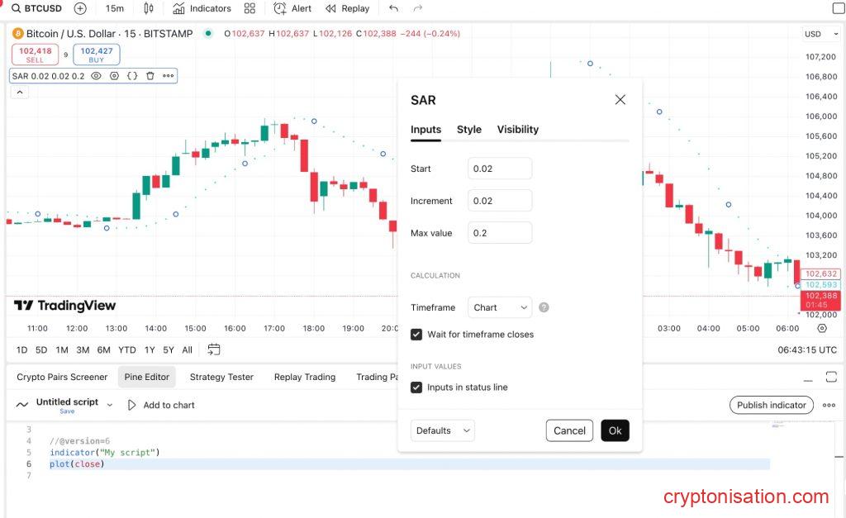
Task: Open layout square icon top right
Action: point(839,8)
